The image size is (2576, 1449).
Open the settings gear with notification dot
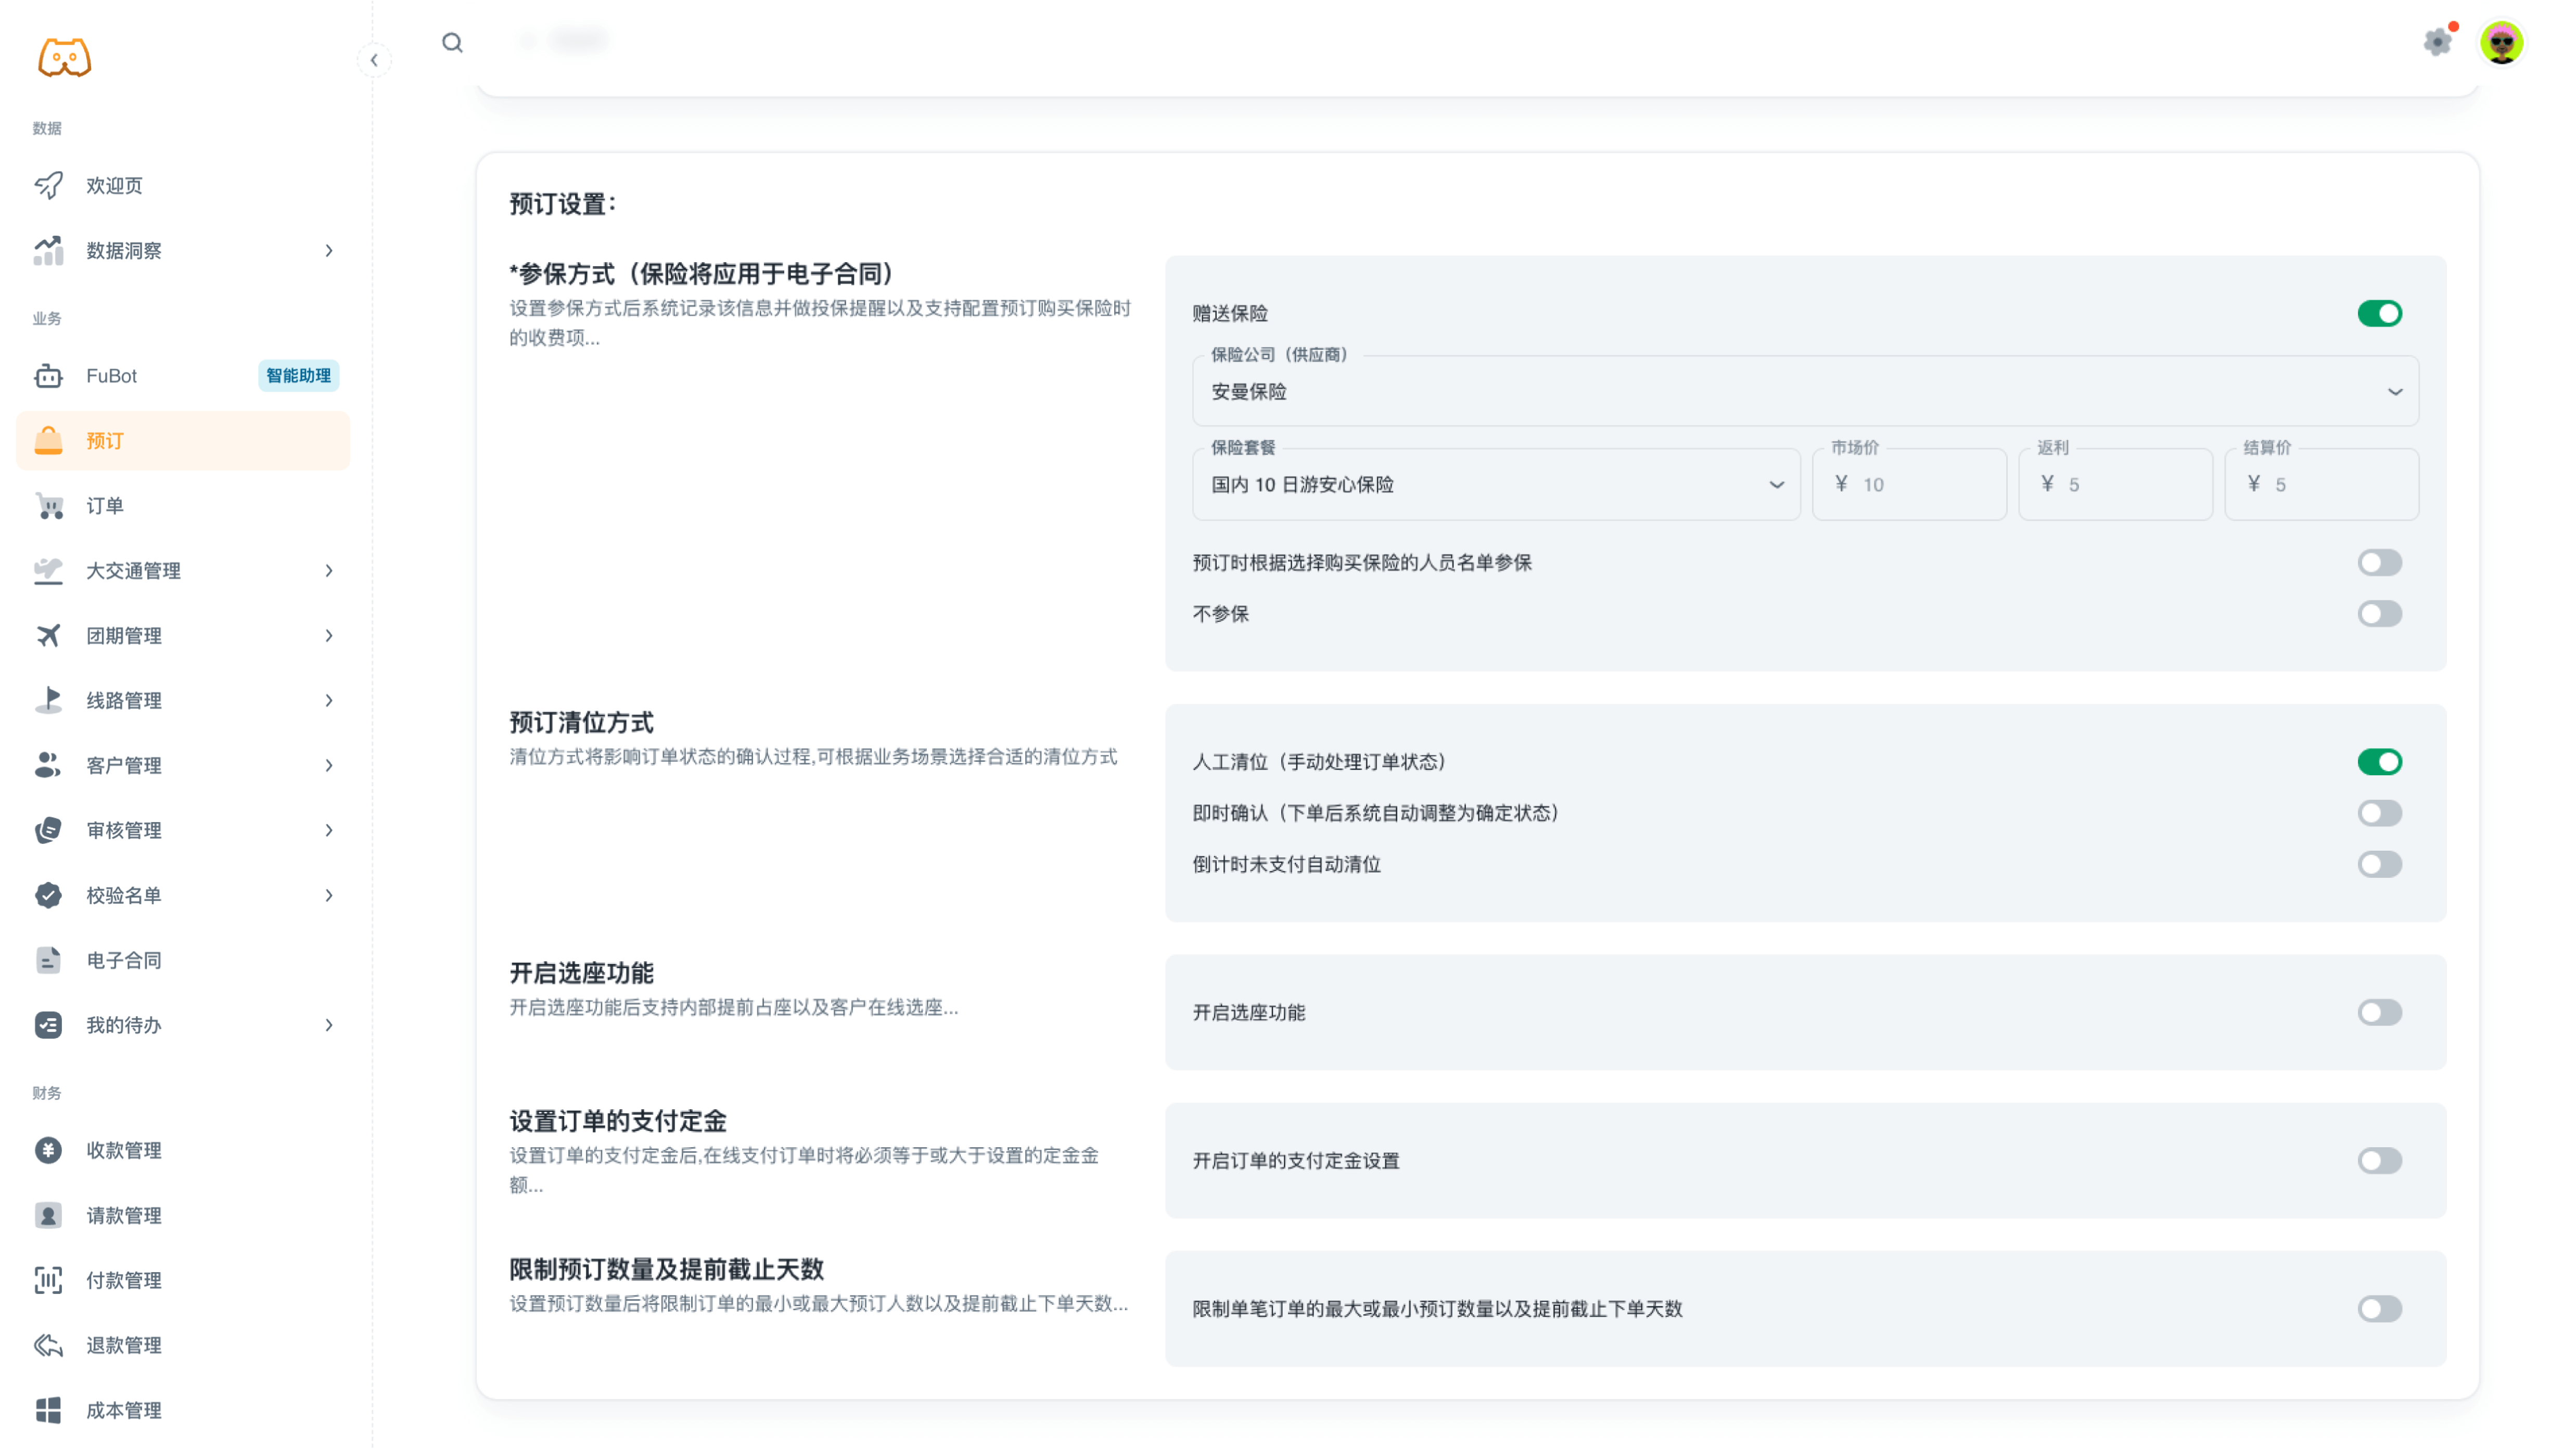[2439, 41]
